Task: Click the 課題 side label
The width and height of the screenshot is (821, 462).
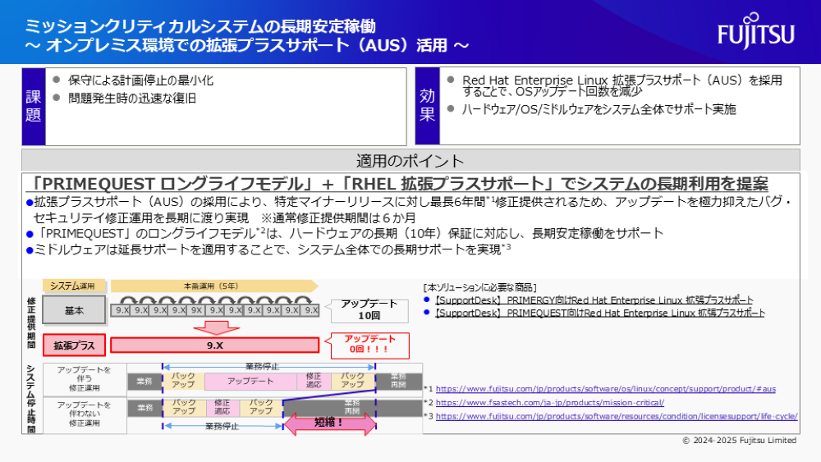Action: tap(34, 106)
